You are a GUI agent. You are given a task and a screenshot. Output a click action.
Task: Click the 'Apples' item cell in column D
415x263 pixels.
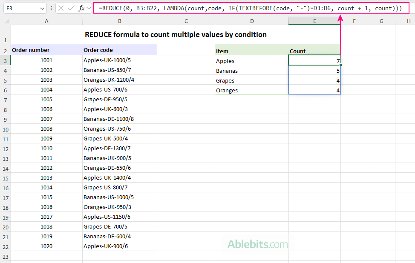coord(252,60)
